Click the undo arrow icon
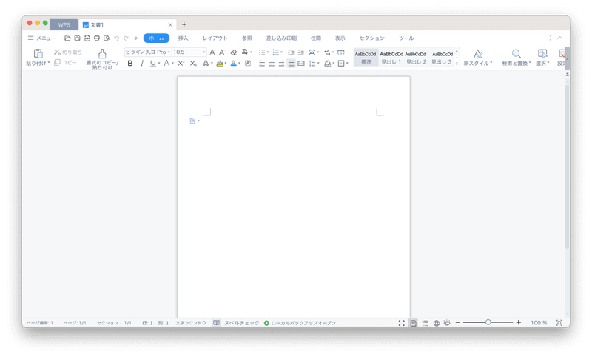The height and width of the screenshot is (357, 592). click(116, 38)
